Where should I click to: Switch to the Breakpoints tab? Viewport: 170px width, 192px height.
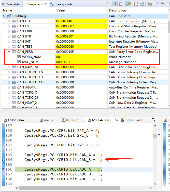(x=61, y=4)
